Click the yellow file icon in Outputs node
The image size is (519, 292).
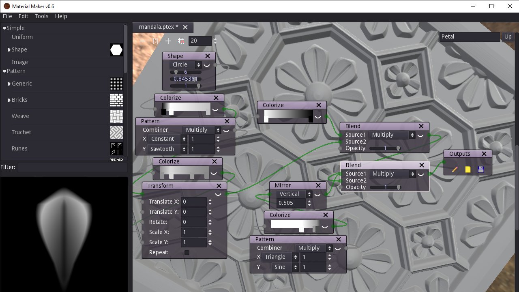[468, 170]
